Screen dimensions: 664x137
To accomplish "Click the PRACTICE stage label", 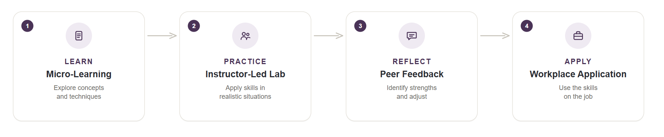I will click(x=245, y=62).
